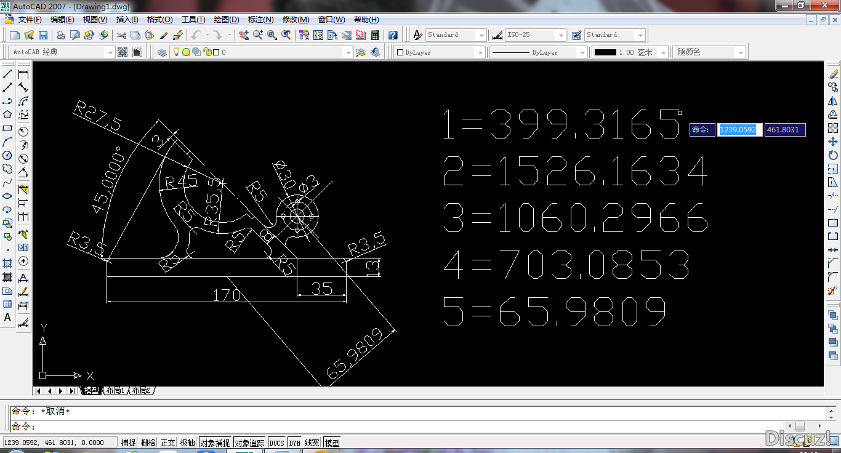Click the Undo arrow icon
Viewport: 841px width, 453px height.
point(196,35)
